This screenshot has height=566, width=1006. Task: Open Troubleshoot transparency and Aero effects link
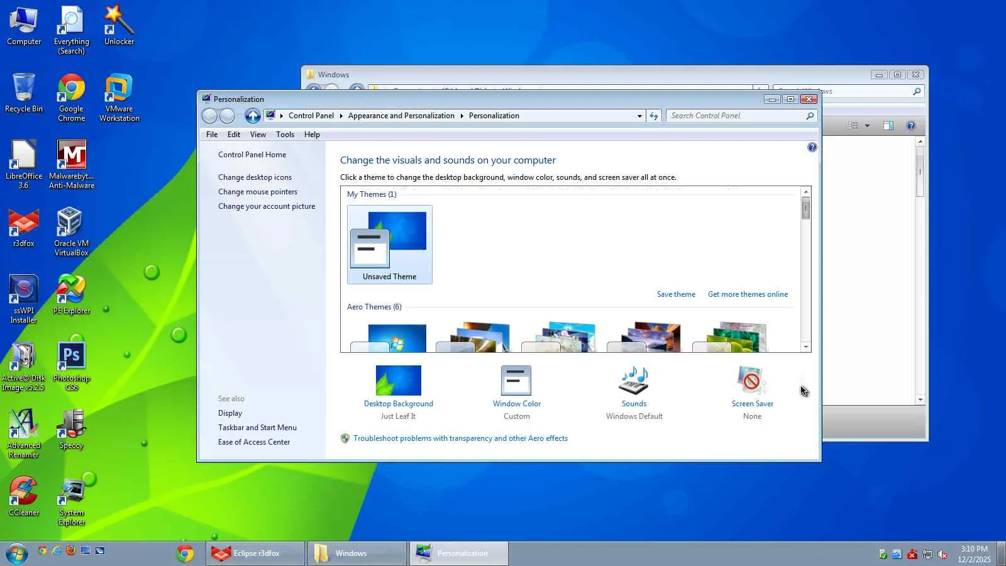click(460, 438)
